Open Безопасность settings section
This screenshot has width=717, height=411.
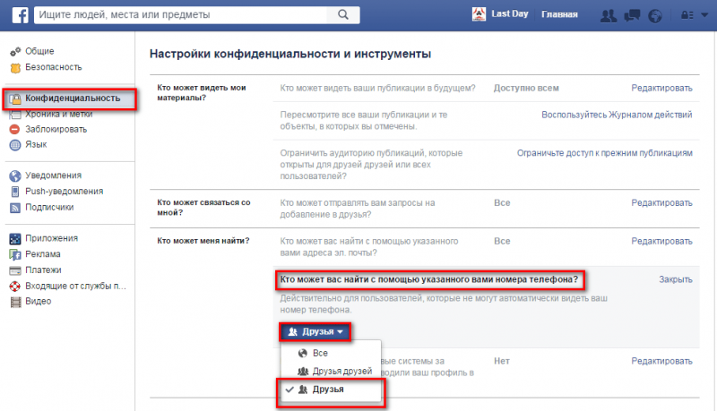(54, 67)
